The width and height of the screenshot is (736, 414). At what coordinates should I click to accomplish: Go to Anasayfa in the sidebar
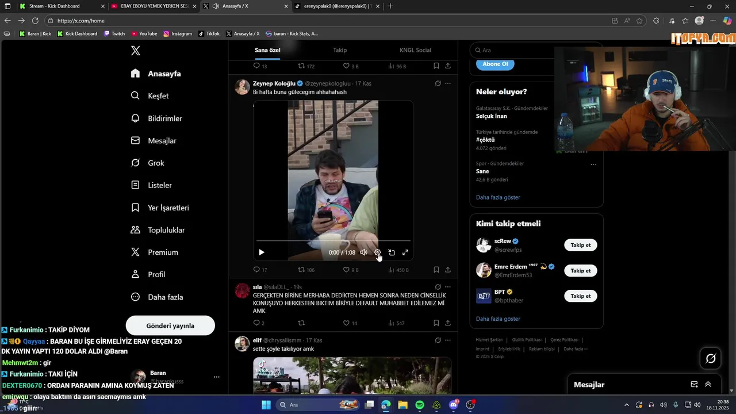pyautogui.click(x=156, y=74)
